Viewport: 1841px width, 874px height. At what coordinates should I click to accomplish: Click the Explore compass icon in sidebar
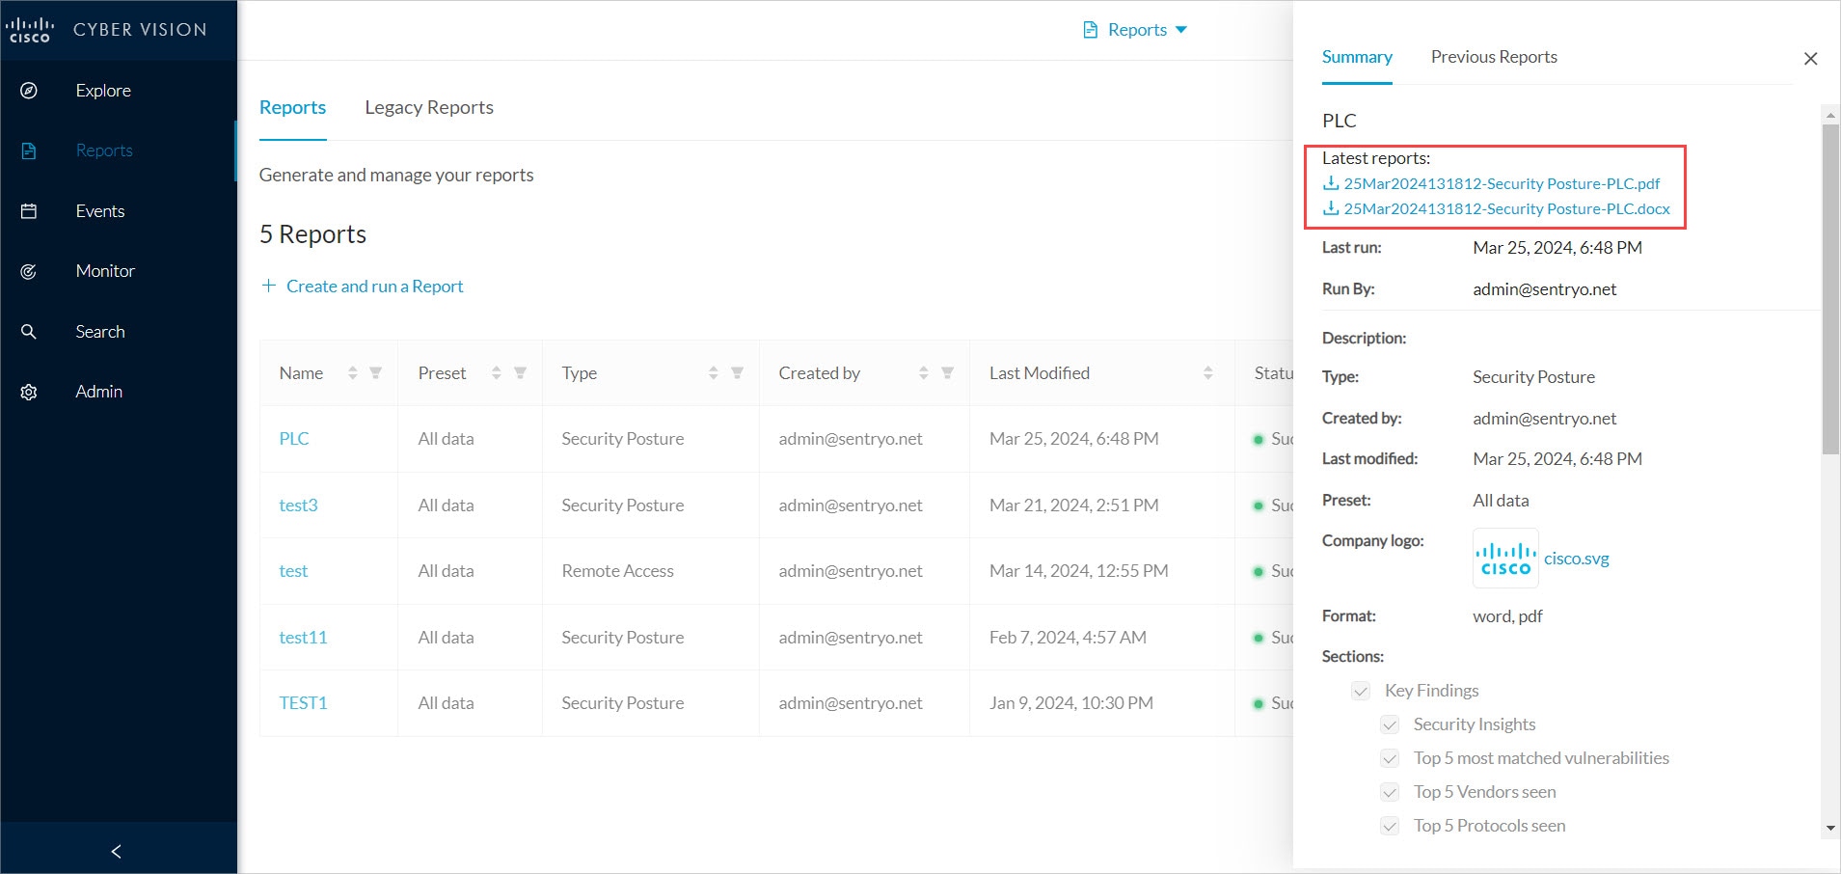click(x=29, y=91)
